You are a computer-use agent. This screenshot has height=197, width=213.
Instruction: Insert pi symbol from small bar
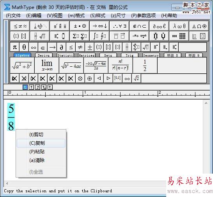click(x=15, y=47)
